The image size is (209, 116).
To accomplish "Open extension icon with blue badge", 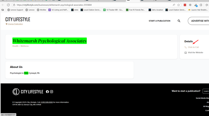I will tap(196, 5).
